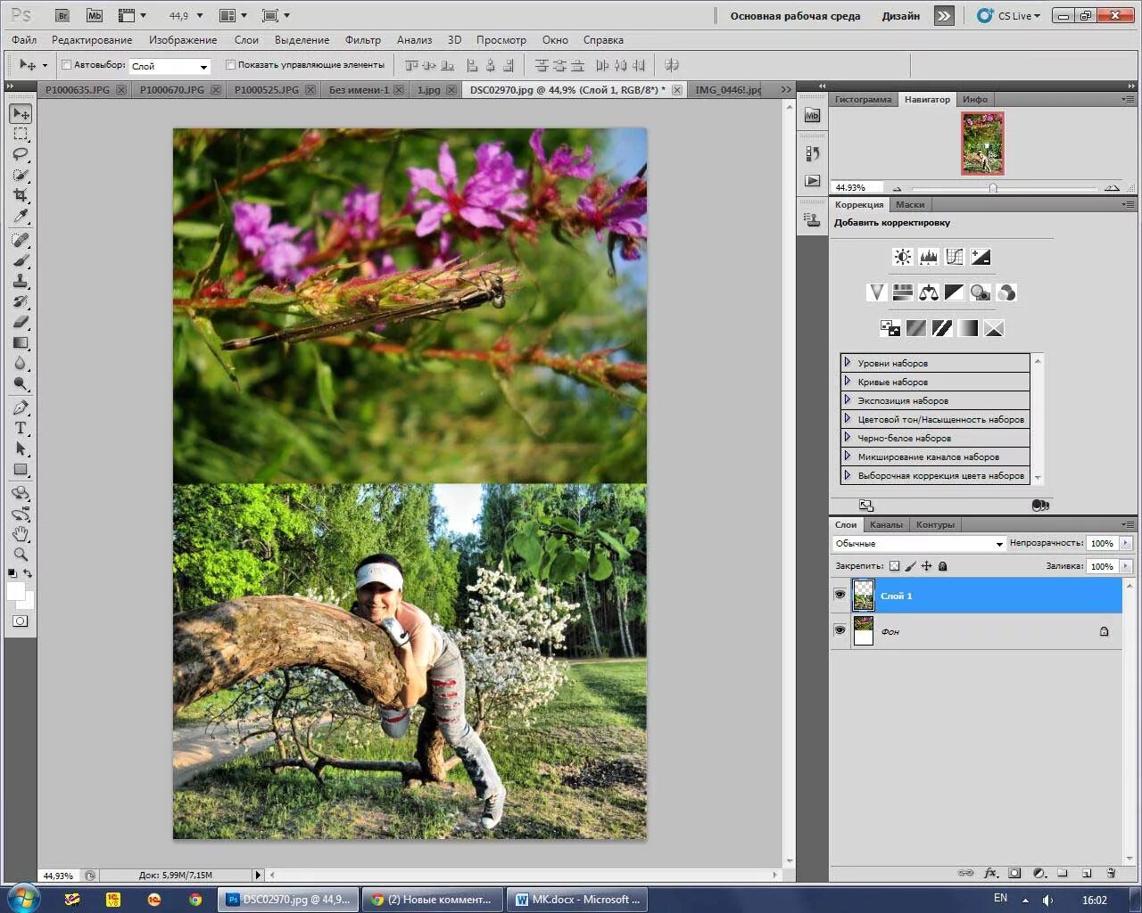
Task: Select the Pen tool
Action: pyautogui.click(x=21, y=408)
